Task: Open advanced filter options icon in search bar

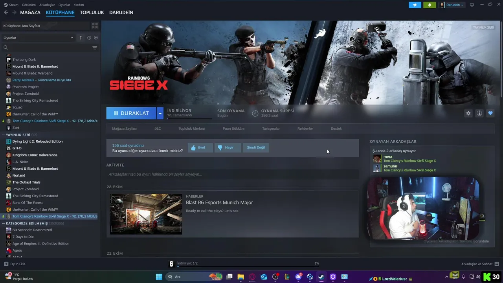Action: coord(95,48)
